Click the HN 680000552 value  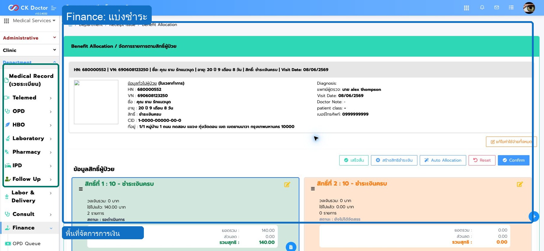tap(149, 89)
